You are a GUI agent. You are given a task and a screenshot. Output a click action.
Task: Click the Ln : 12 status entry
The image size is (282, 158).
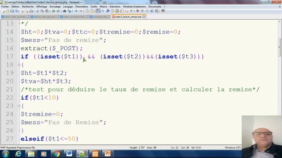pyautogui.click(x=174, y=147)
